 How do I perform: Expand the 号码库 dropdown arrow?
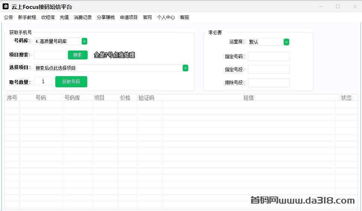pos(85,41)
